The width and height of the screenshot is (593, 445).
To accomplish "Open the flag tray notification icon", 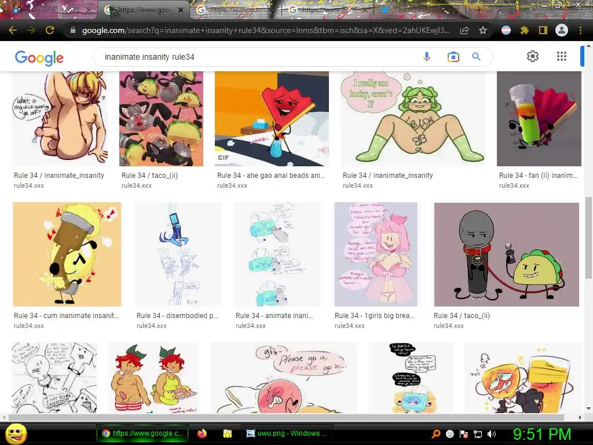I will pos(464,434).
